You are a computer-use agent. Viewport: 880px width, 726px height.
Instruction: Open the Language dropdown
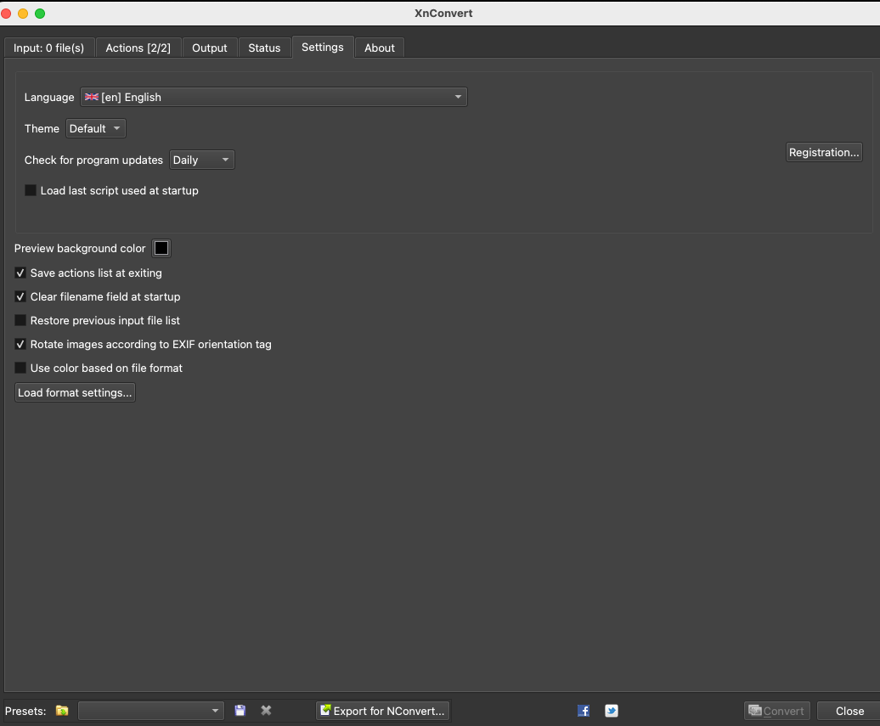pos(274,97)
